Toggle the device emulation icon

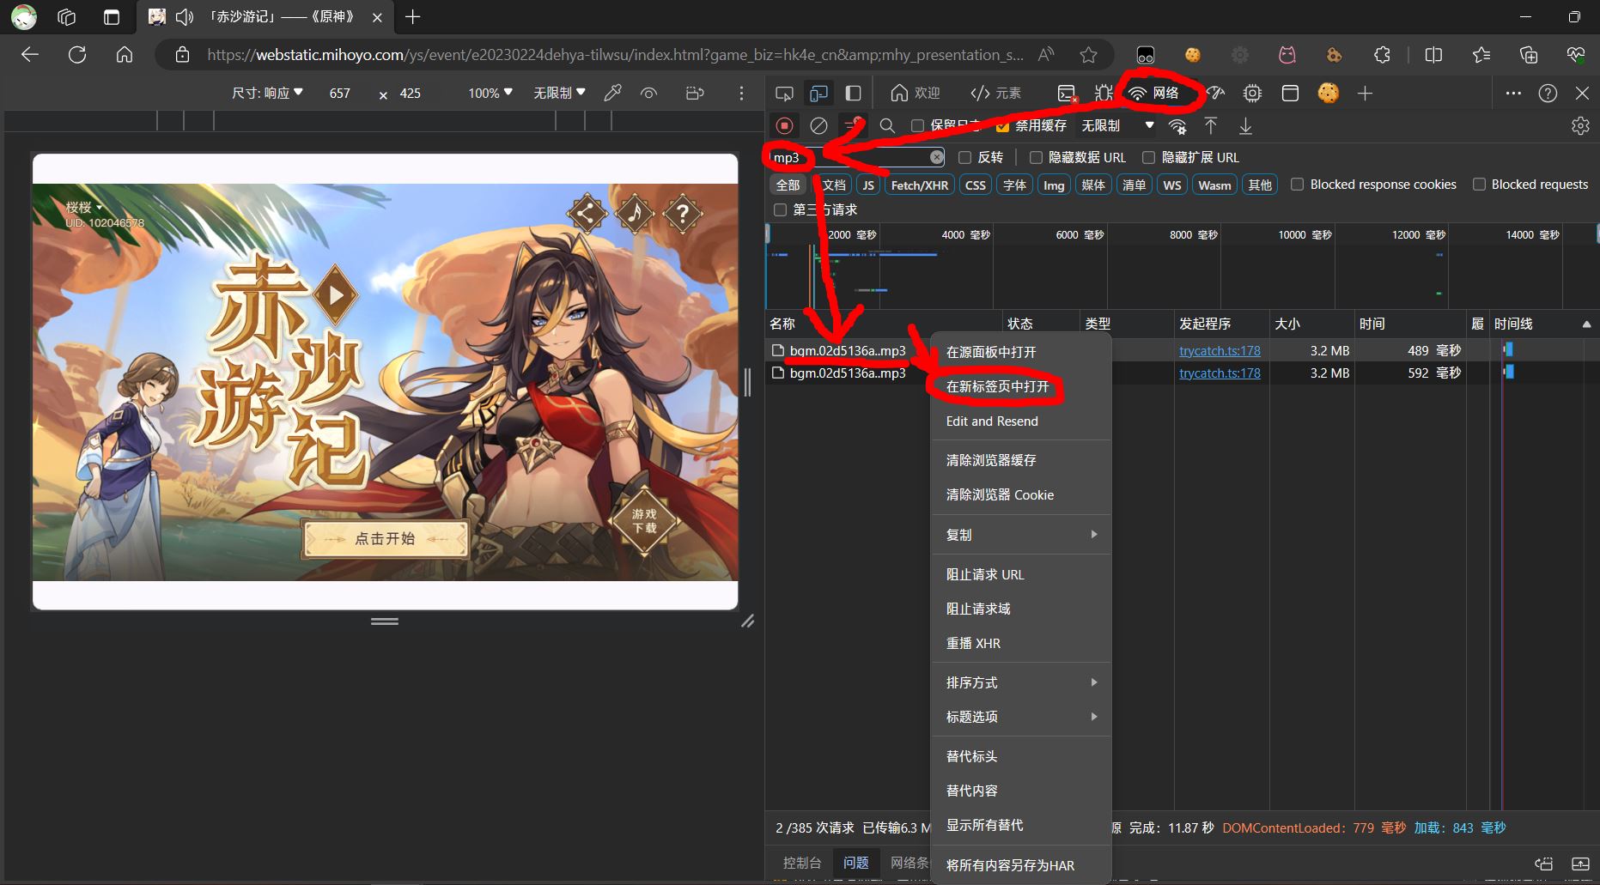click(818, 93)
